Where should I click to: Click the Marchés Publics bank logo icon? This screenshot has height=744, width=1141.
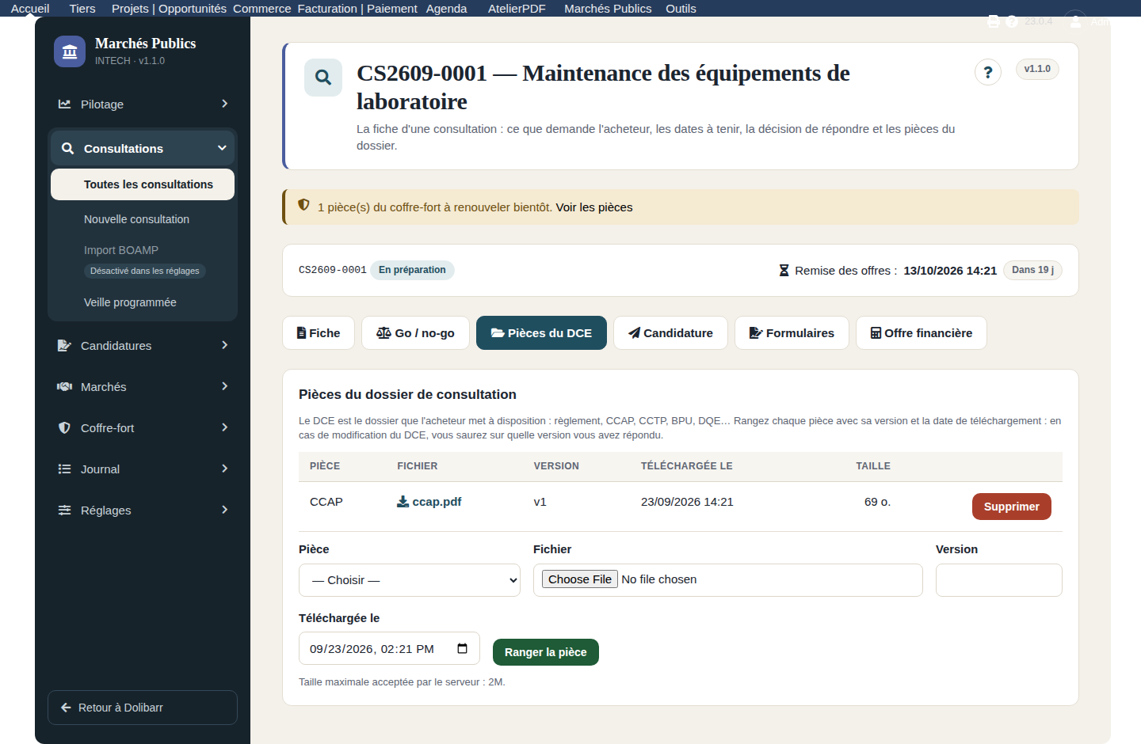pyautogui.click(x=70, y=51)
